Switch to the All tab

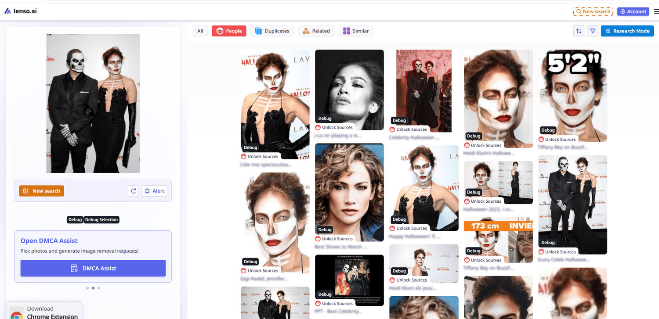tap(200, 31)
